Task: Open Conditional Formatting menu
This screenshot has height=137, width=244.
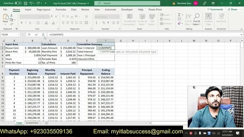Action: tap(130, 20)
